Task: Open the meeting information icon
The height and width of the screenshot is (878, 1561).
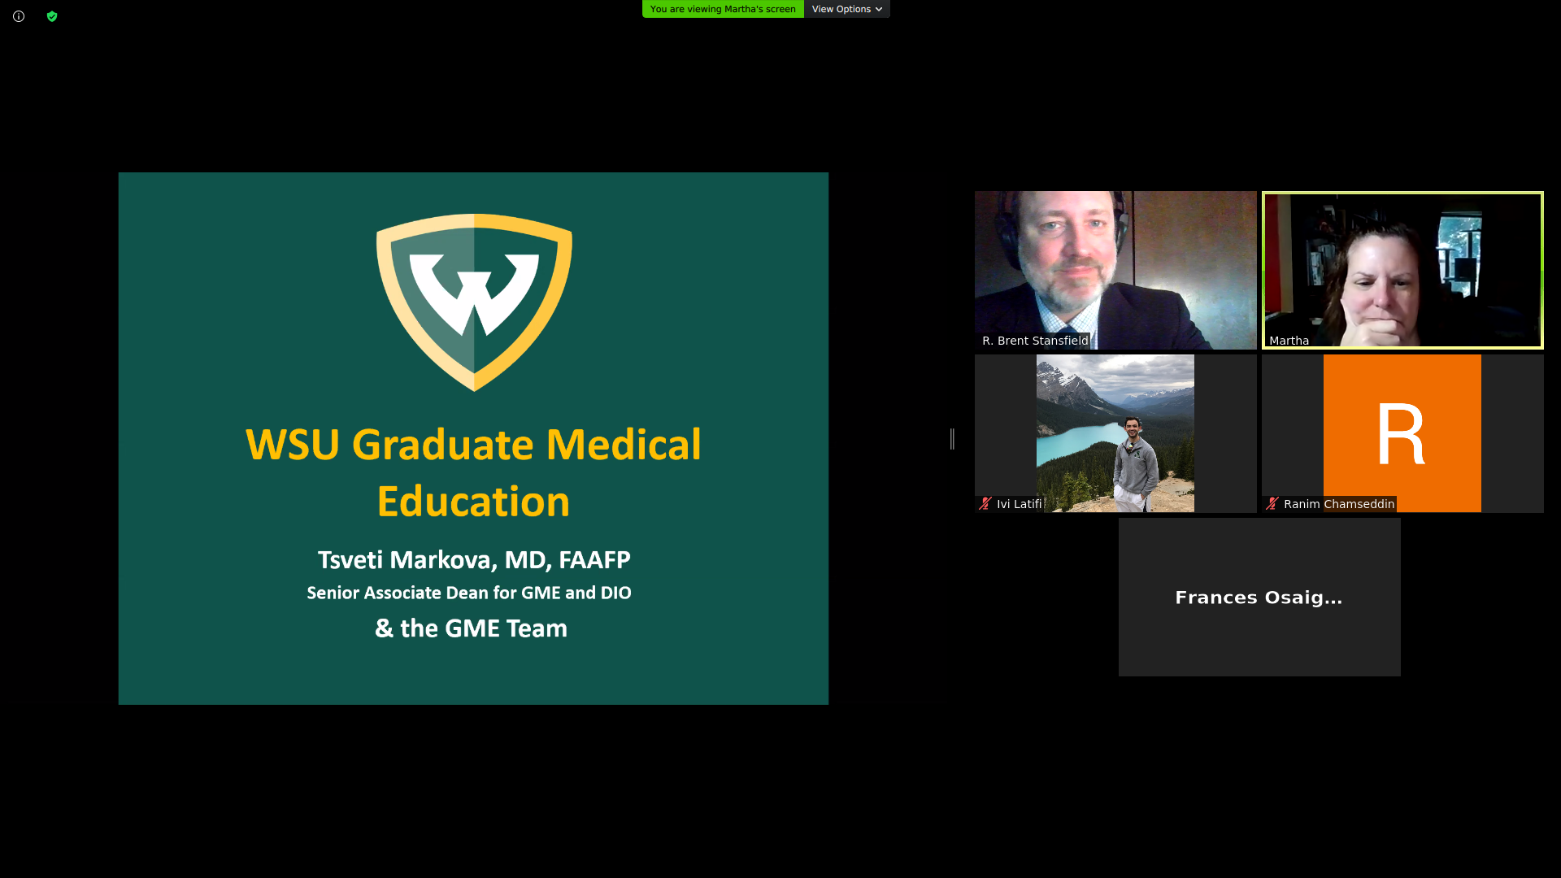Action: pos(19,16)
